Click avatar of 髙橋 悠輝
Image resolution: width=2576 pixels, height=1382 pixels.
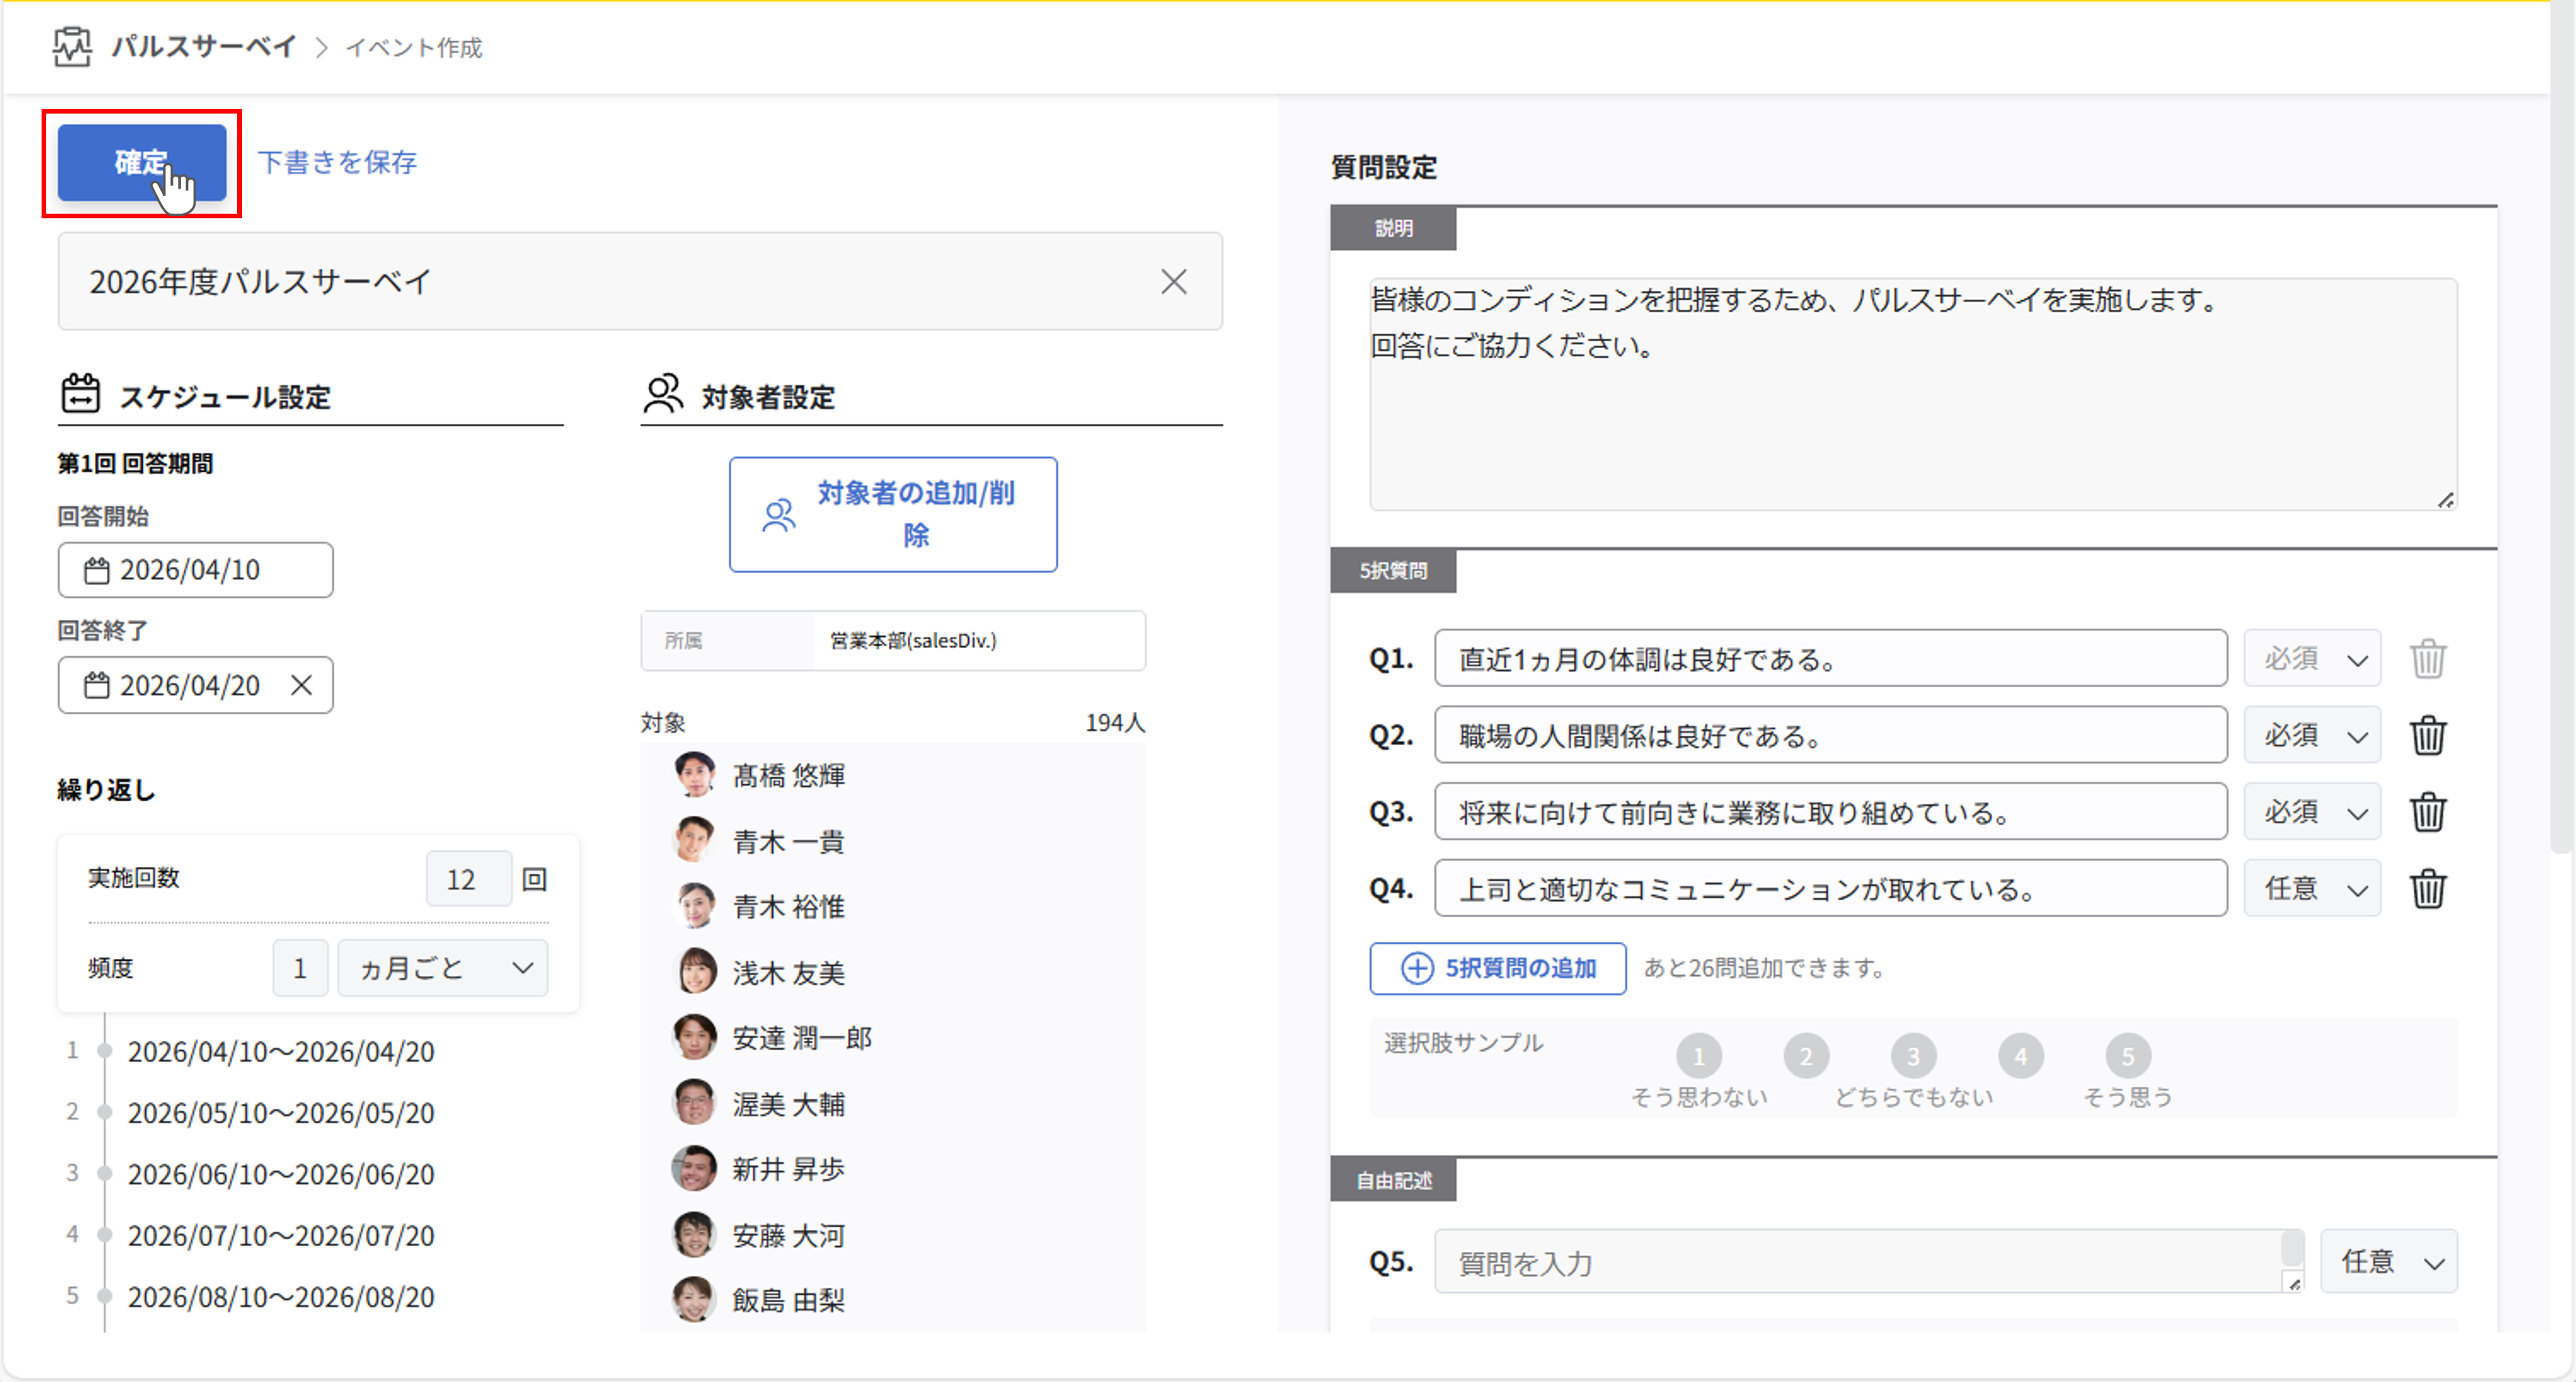pos(694,775)
